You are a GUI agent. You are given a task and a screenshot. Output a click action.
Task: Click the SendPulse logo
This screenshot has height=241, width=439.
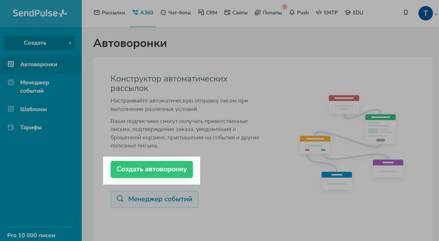click(40, 13)
